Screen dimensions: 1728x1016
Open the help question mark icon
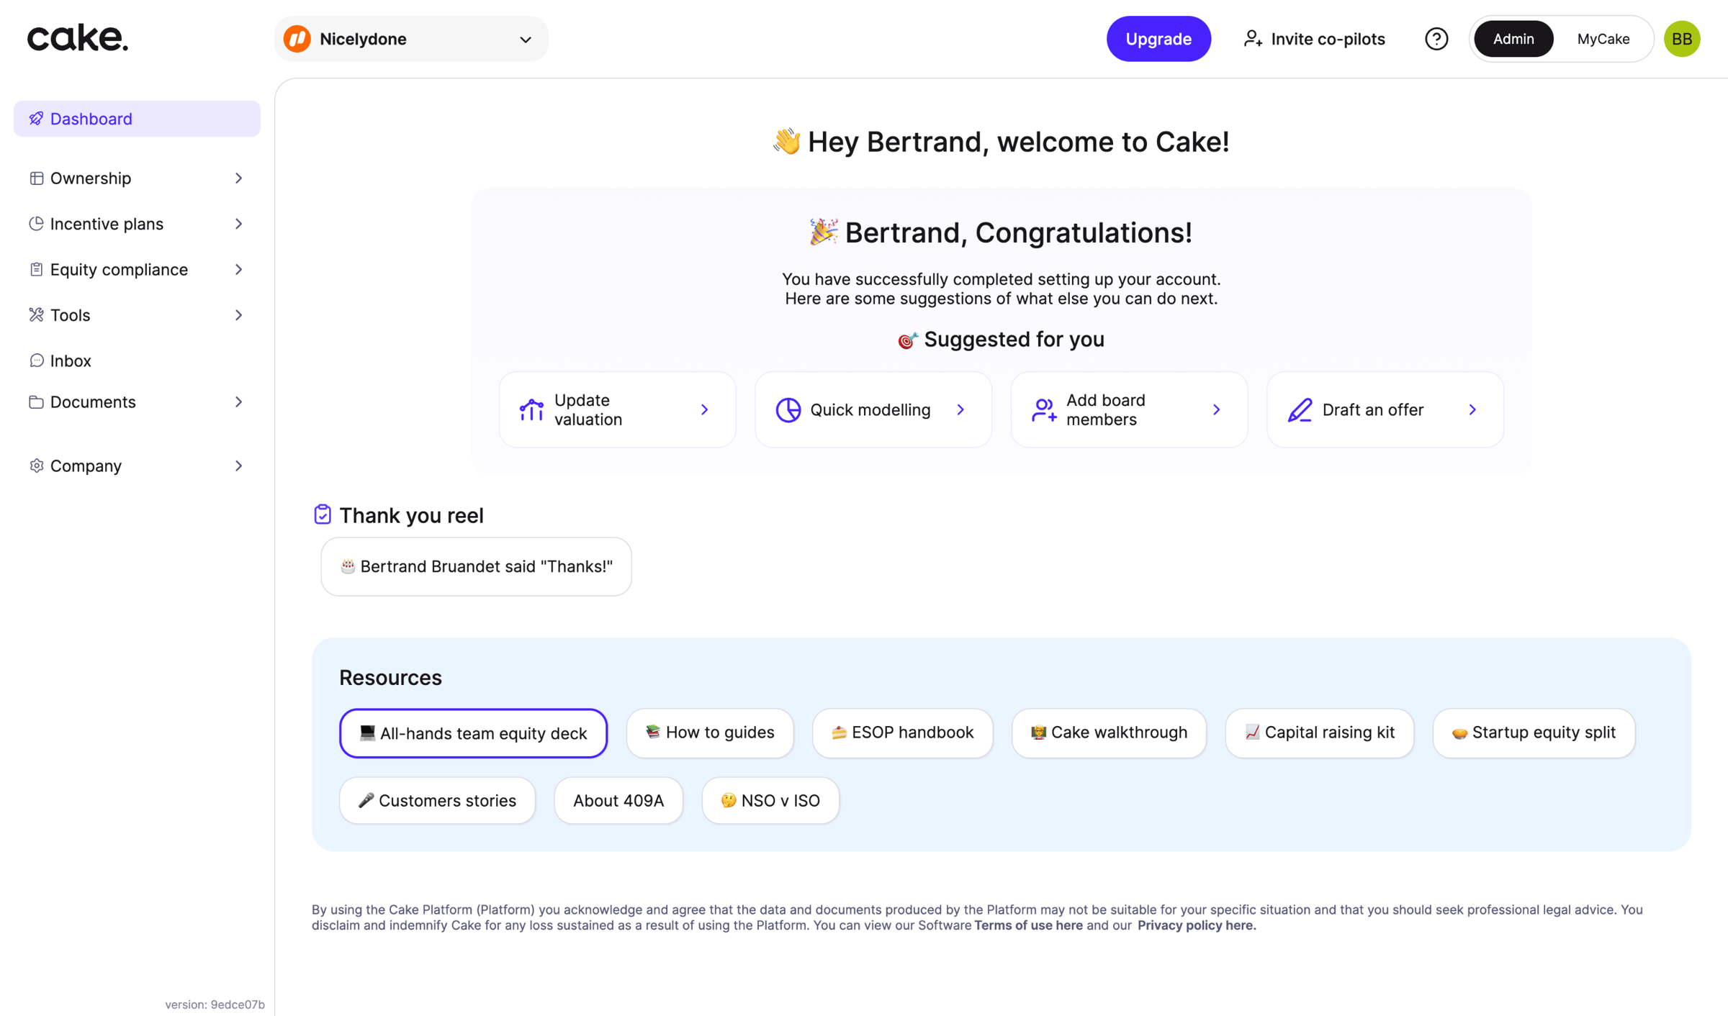pos(1436,39)
